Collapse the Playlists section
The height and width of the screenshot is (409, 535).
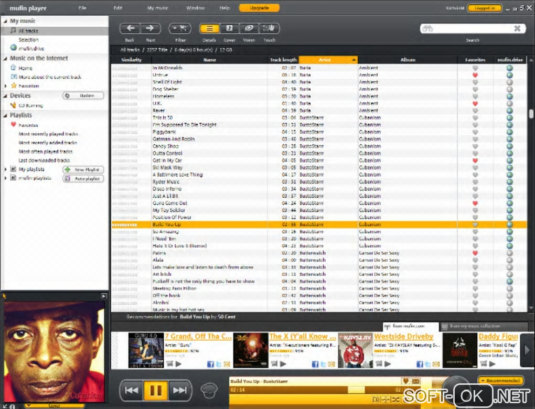click(5, 116)
